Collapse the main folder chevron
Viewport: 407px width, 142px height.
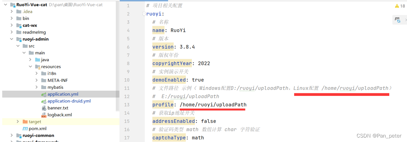(24, 53)
